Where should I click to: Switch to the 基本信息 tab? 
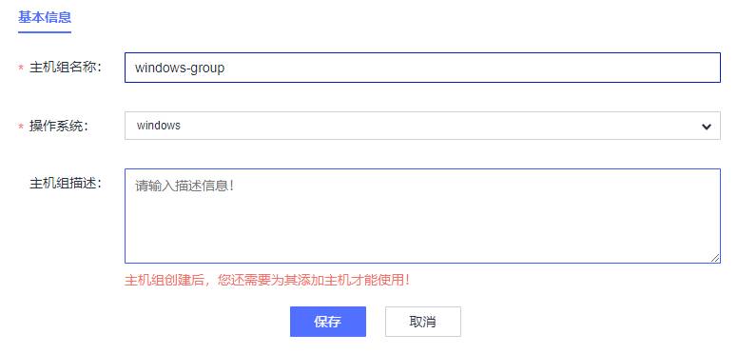[x=45, y=17]
